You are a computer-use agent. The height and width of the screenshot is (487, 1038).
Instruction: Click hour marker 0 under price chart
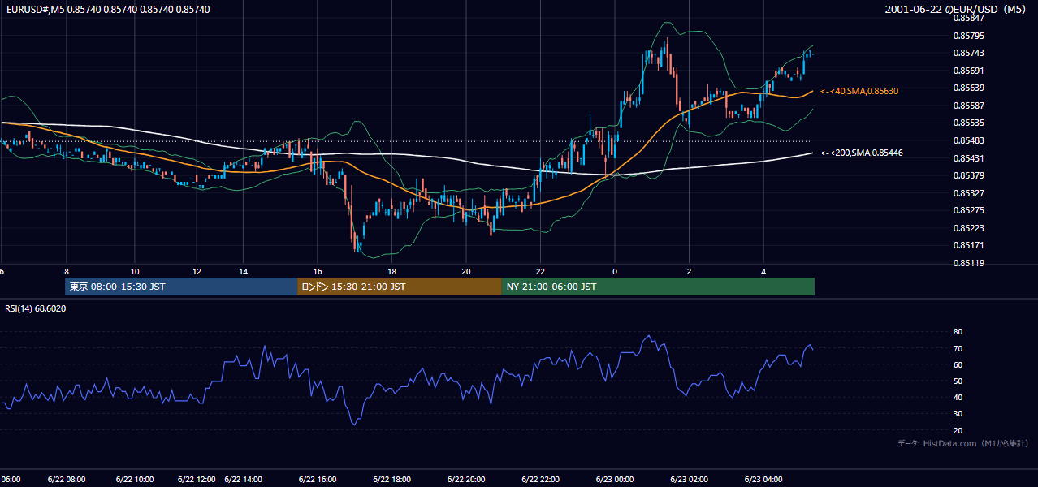pos(615,271)
